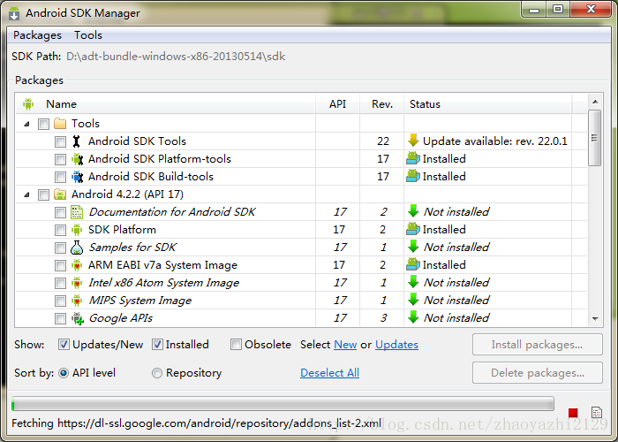Click the SDK Platform android icon
This screenshot has width=618, height=442.
[x=77, y=230]
